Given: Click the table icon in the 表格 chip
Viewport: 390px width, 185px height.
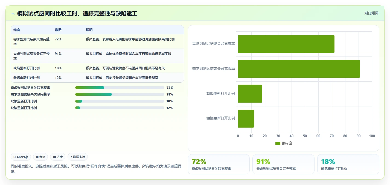Looking at the screenshot, I should tap(37, 157).
